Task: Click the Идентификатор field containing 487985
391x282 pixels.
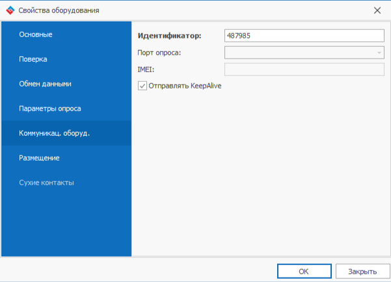Action: click(303, 36)
